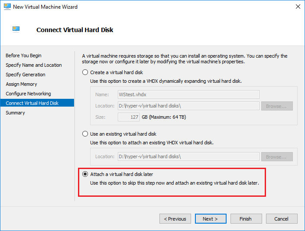305x231 pixels.
Task: Select Attach a virtual hard disk later
Action: pos(85,174)
